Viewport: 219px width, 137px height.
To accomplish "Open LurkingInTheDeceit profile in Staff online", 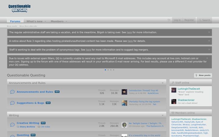I will point(189,89).
